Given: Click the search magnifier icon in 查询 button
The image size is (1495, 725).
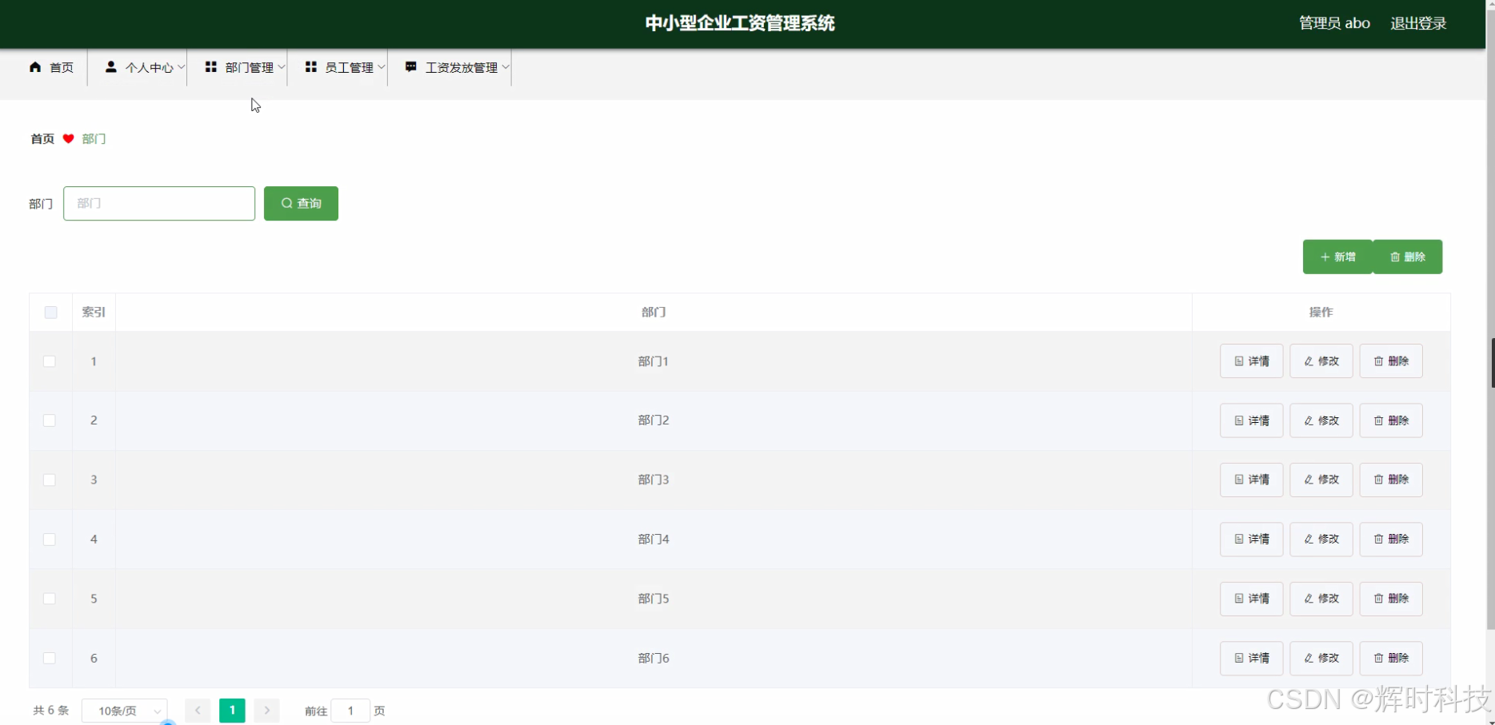Looking at the screenshot, I should [x=286, y=203].
